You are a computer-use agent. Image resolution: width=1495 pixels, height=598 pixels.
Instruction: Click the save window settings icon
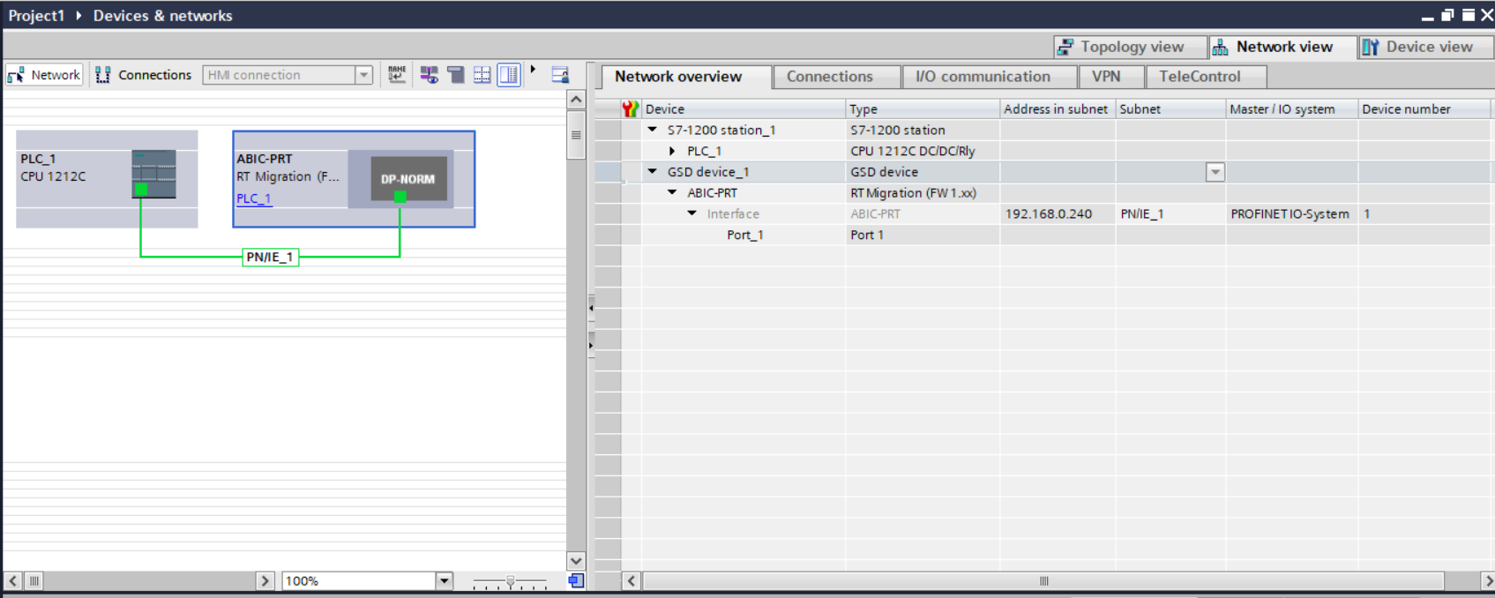pos(560,75)
